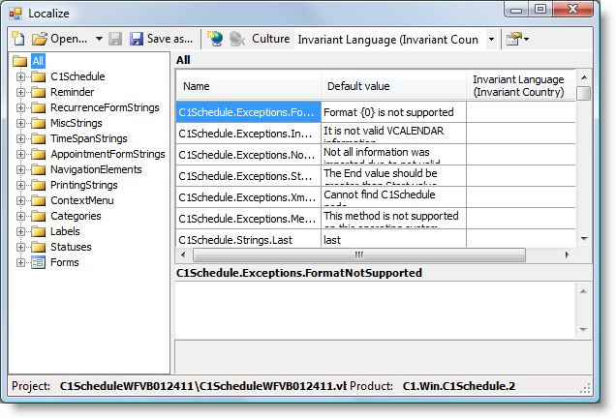Image resolution: width=616 pixels, height=419 pixels.
Task: Expand the C1Schedule tree node
Action: (x=21, y=76)
